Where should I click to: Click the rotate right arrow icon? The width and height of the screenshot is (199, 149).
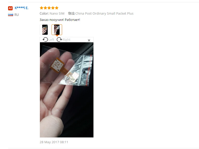[x=59, y=40]
